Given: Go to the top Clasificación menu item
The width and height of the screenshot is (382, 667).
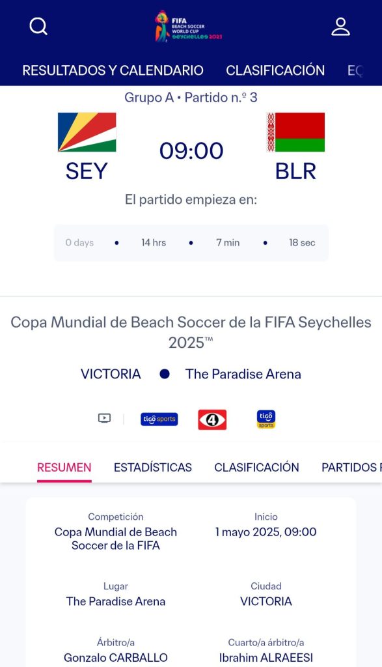Looking at the screenshot, I should coord(275,70).
